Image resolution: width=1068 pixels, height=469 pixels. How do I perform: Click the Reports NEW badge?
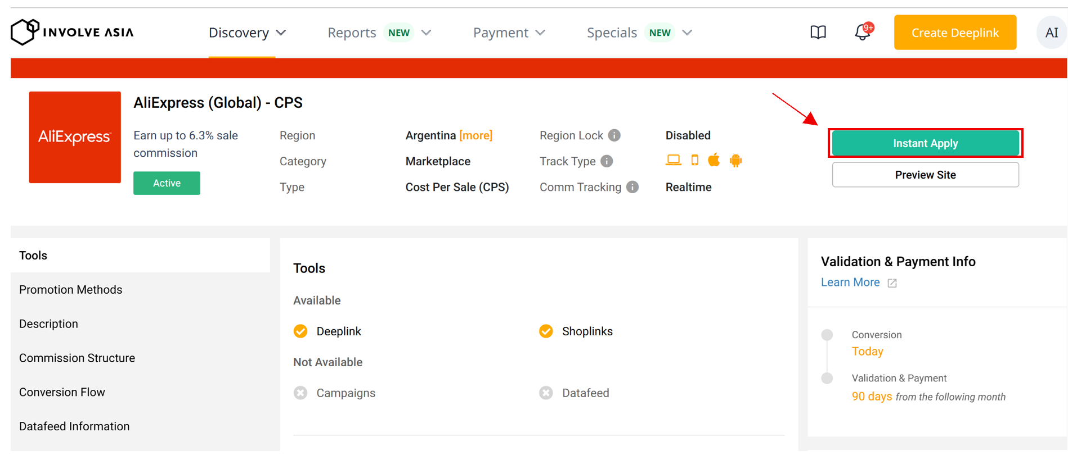(x=399, y=33)
